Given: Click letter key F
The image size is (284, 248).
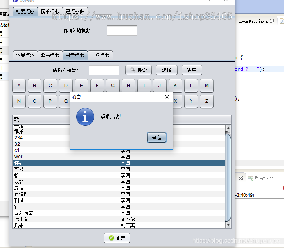Looking at the screenshot, I should click(97, 86).
